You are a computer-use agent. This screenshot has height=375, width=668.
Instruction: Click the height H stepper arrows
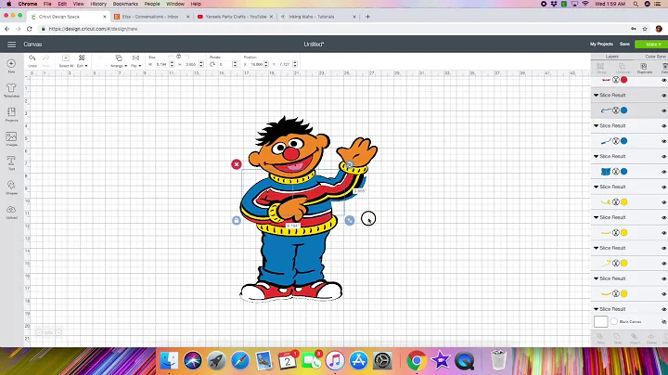[x=201, y=64]
